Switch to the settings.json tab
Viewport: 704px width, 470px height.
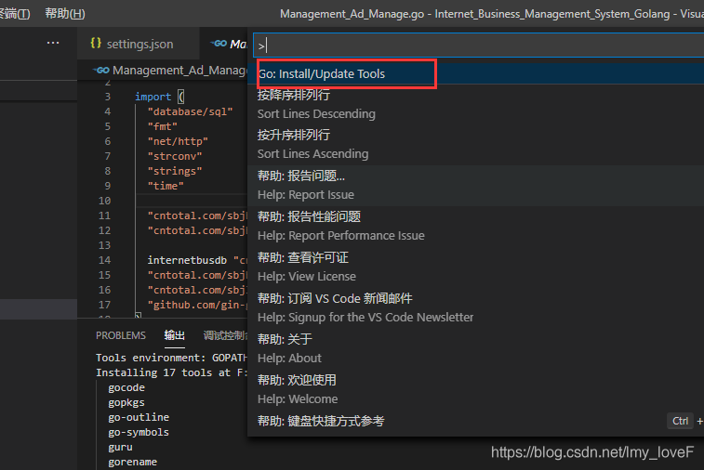pyautogui.click(x=139, y=44)
